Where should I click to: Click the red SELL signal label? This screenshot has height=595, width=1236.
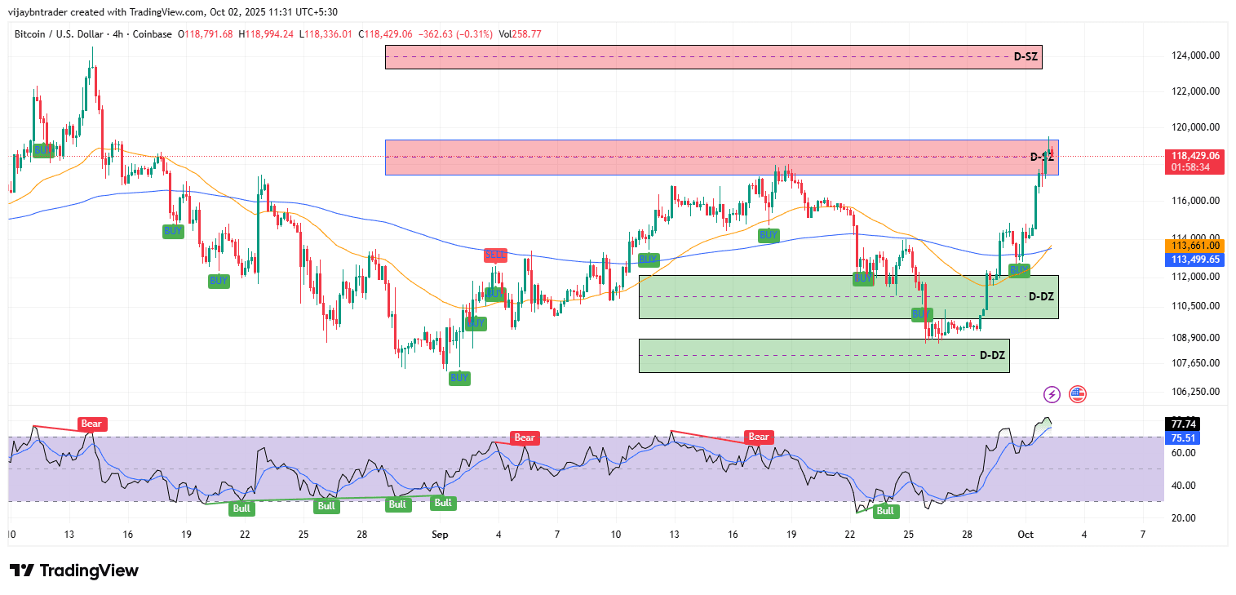(495, 255)
